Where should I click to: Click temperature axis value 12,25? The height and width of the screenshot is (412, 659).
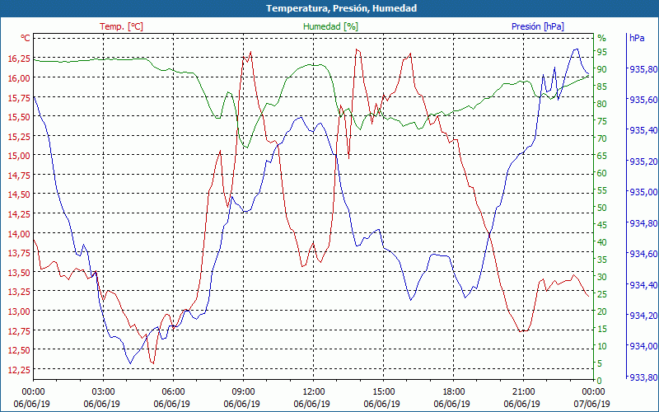click(19, 369)
